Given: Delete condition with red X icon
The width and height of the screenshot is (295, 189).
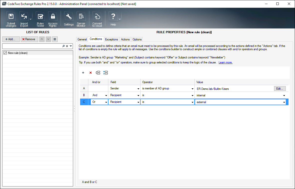Looking at the screenshot, I should pyautogui.click(x=91, y=73).
